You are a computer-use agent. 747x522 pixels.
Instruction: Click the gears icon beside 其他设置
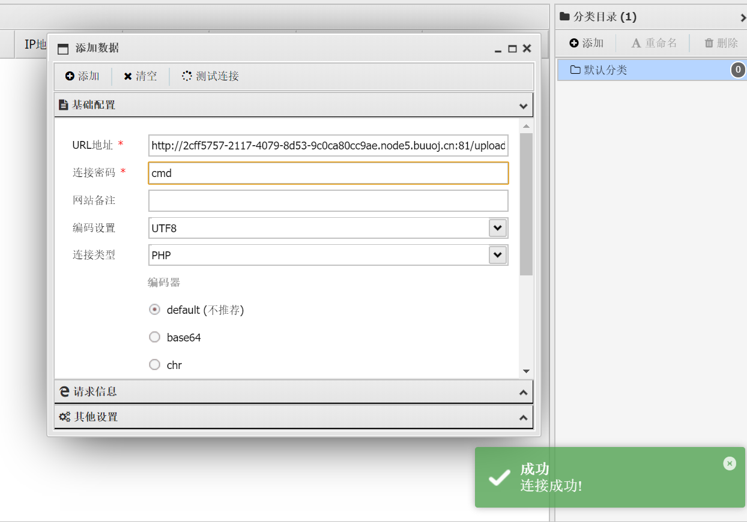64,417
